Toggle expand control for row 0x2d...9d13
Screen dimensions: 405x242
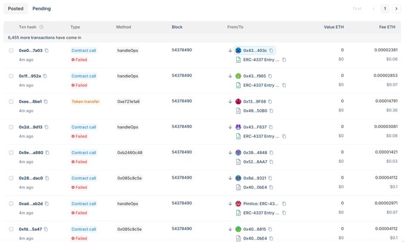pyautogui.click(x=11, y=127)
